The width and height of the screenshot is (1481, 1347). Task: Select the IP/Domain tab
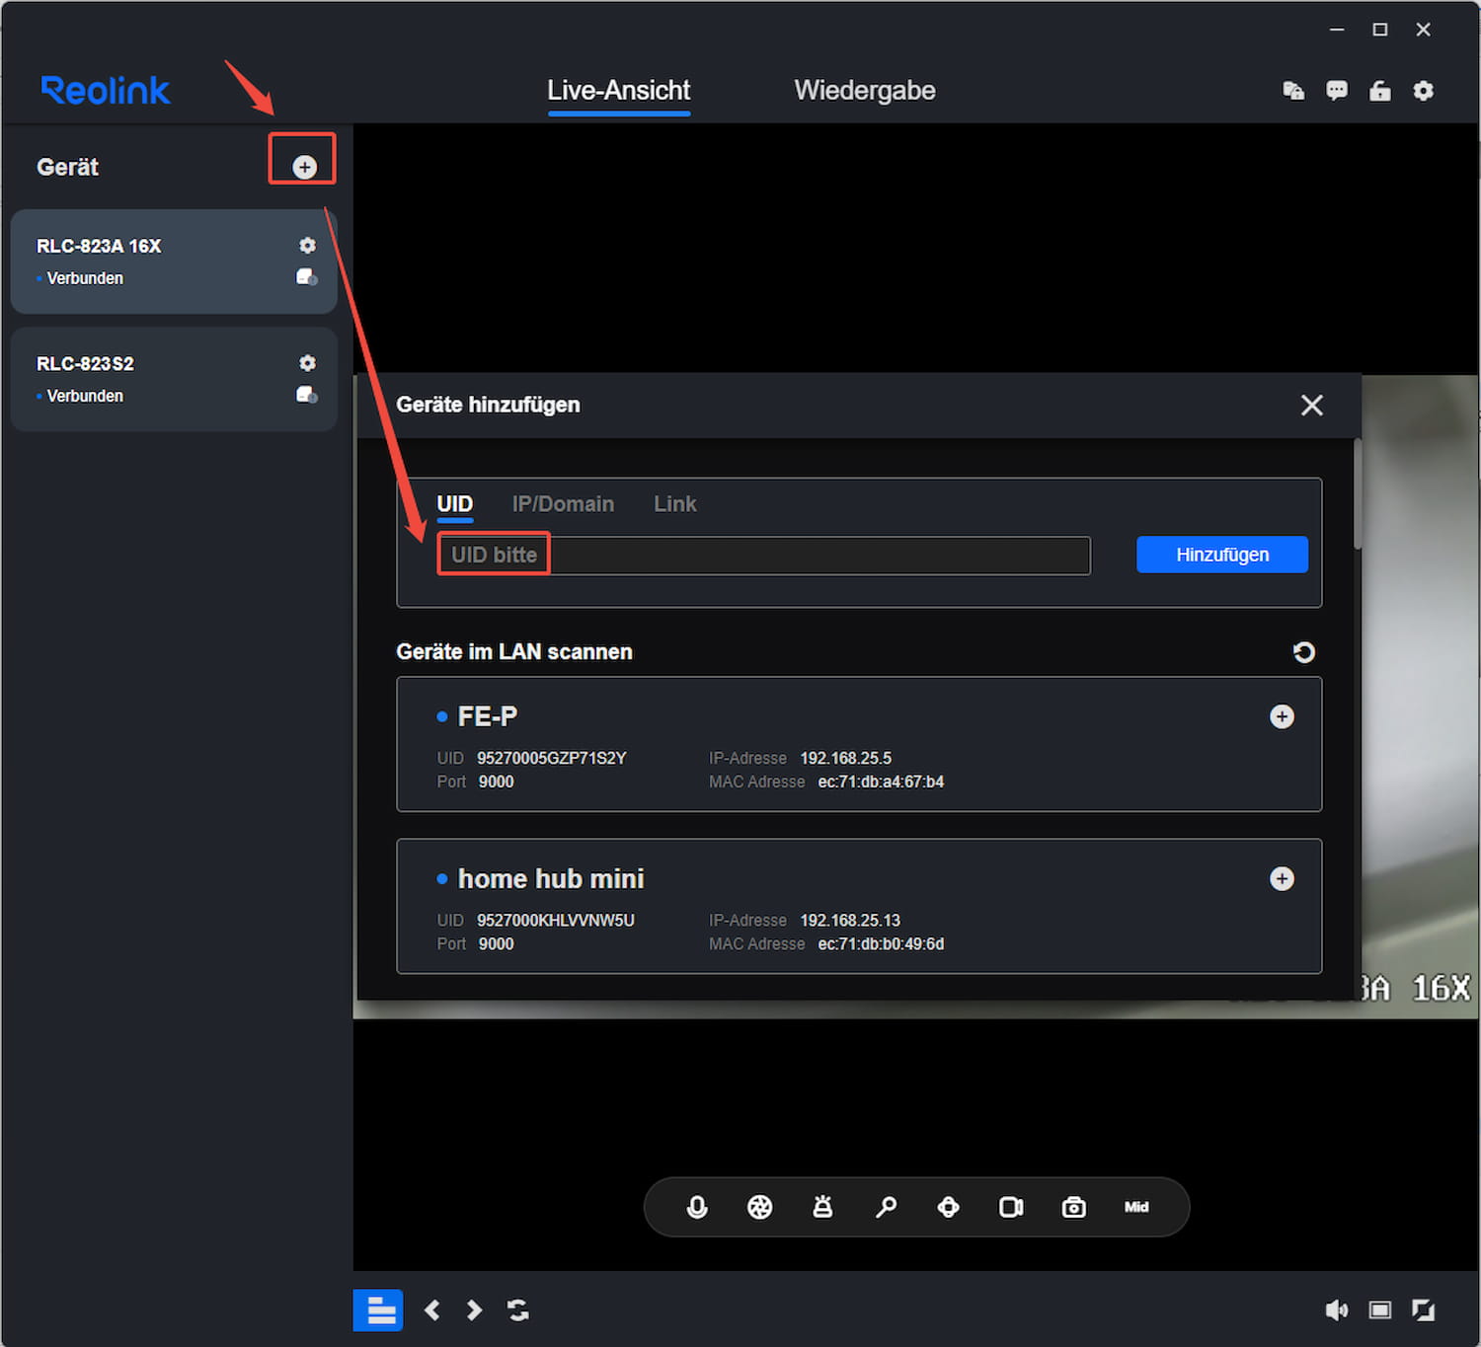[x=563, y=504]
